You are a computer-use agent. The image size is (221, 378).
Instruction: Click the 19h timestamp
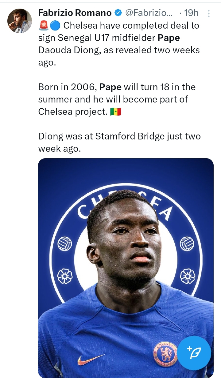click(191, 13)
